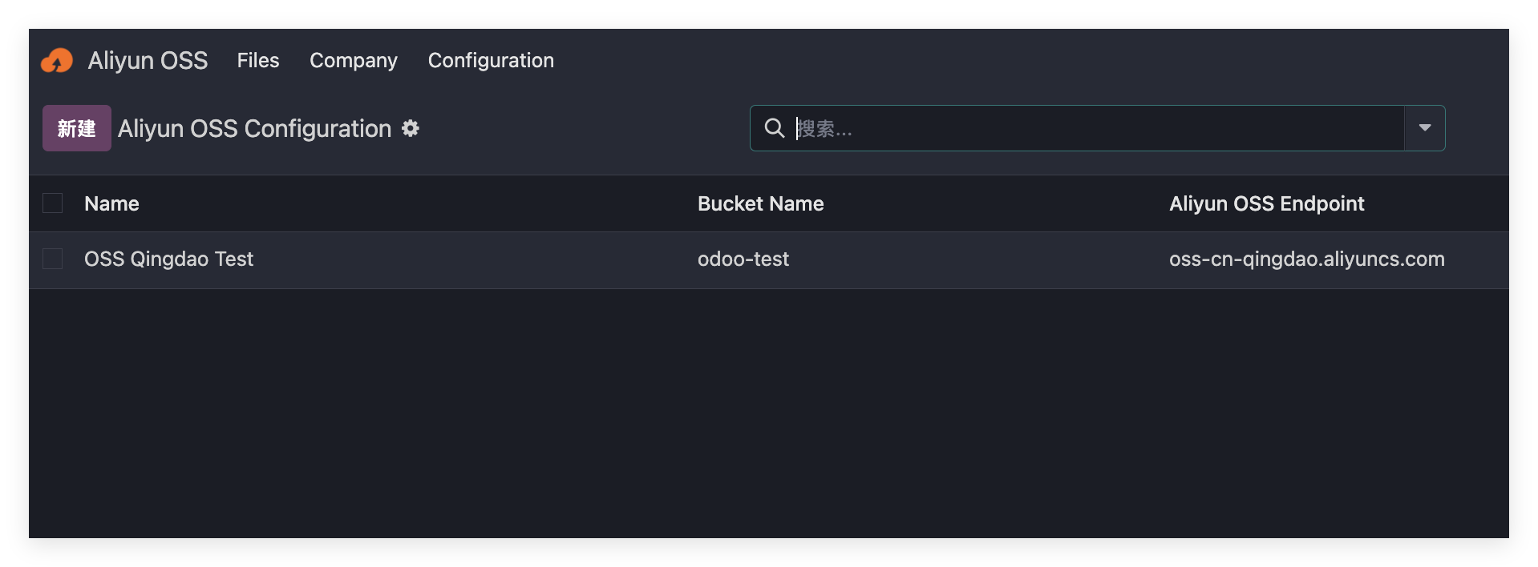Sort by the Name column header
Screen dimensions: 1538x567
tap(112, 204)
